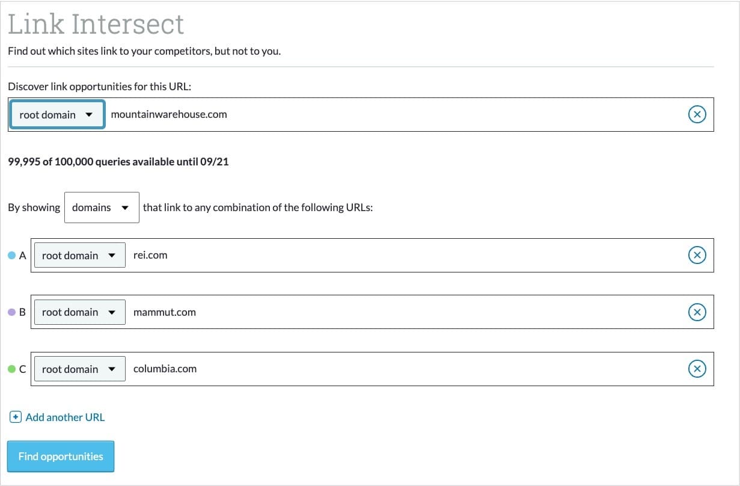This screenshot has width=740, height=486.
Task: Select the mountainwarehouse.com input field
Action: click(301, 114)
